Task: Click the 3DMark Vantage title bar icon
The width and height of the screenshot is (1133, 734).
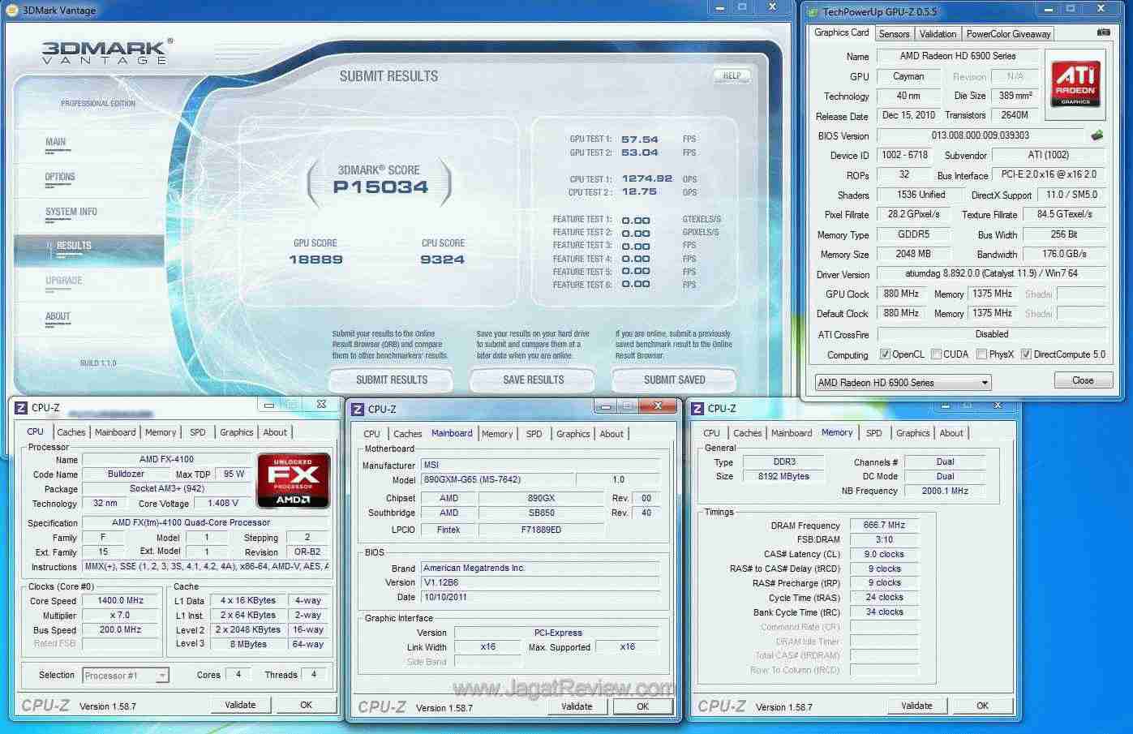Action: pyautogui.click(x=13, y=11)
